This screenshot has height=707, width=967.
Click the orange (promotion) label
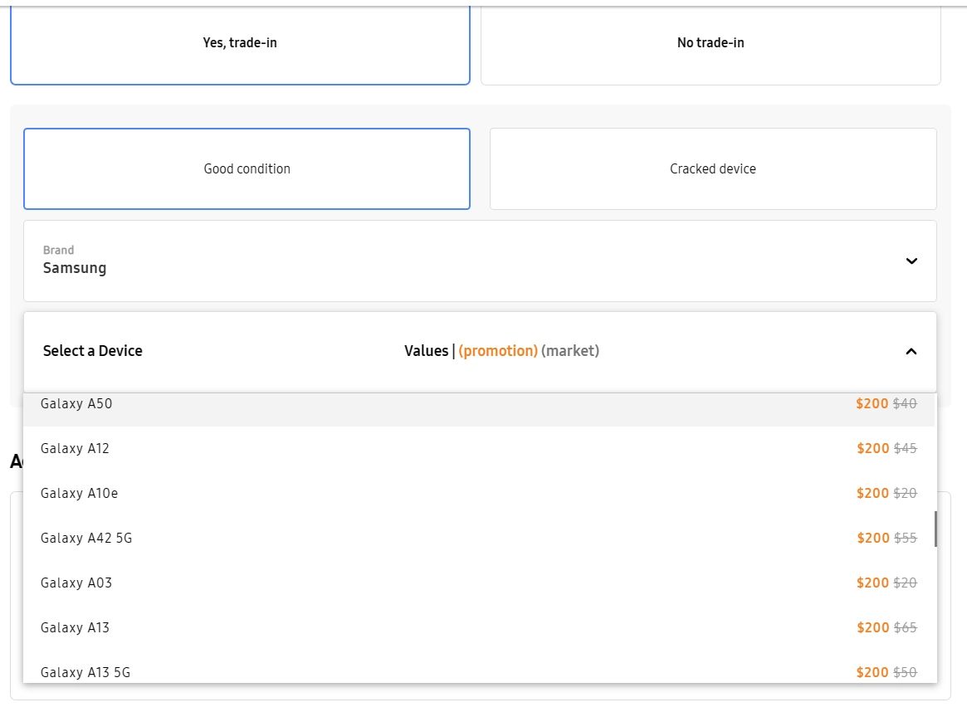pyautogui.click(x=498, y=351)
